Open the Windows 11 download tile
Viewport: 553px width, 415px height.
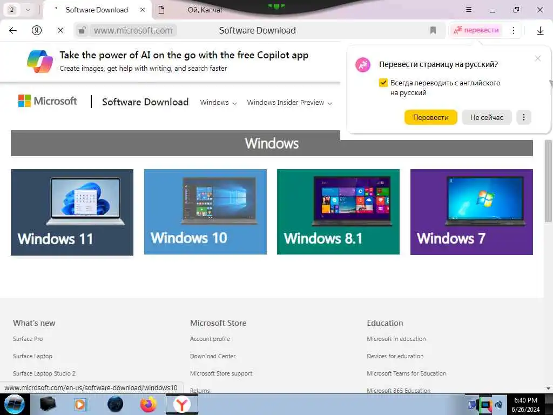point(72,212)
